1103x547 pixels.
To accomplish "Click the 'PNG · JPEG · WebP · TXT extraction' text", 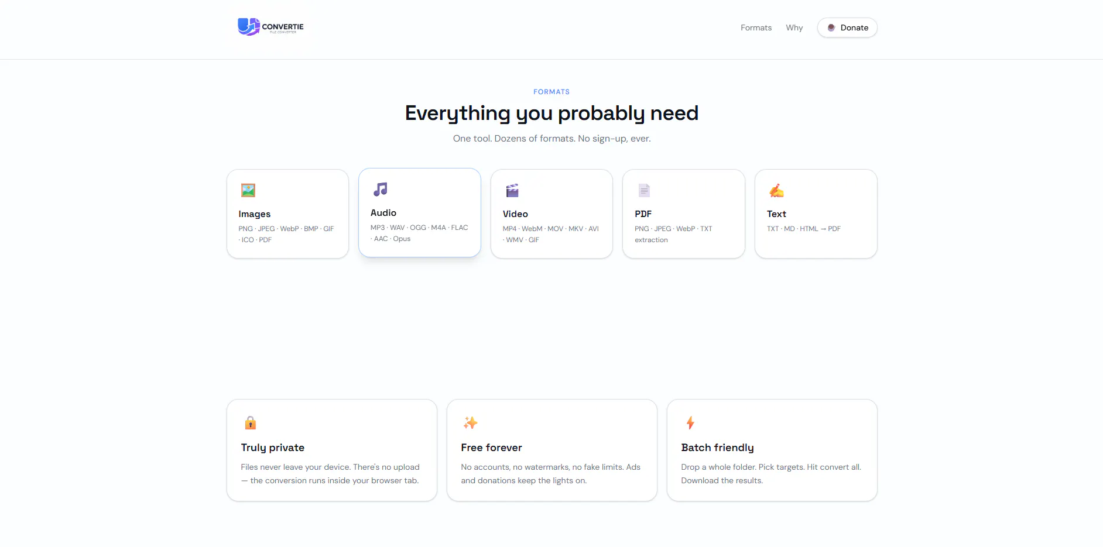I will click(673, 234).
